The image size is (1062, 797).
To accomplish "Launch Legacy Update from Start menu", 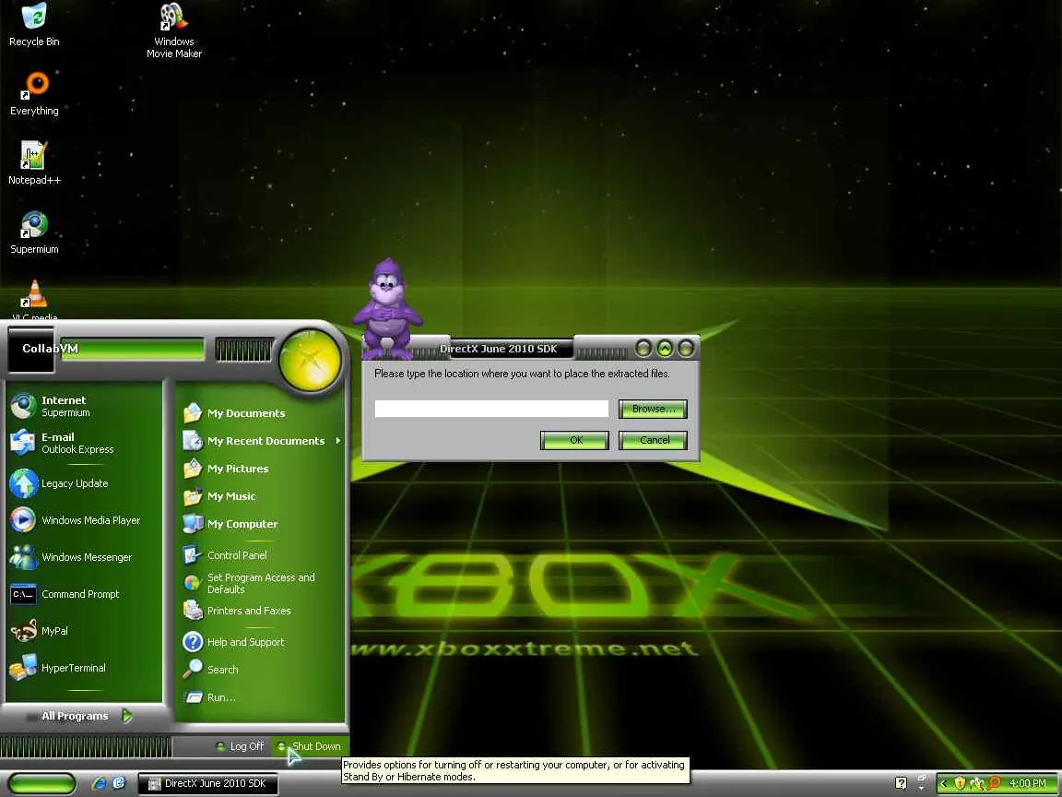I will [84, 483].
